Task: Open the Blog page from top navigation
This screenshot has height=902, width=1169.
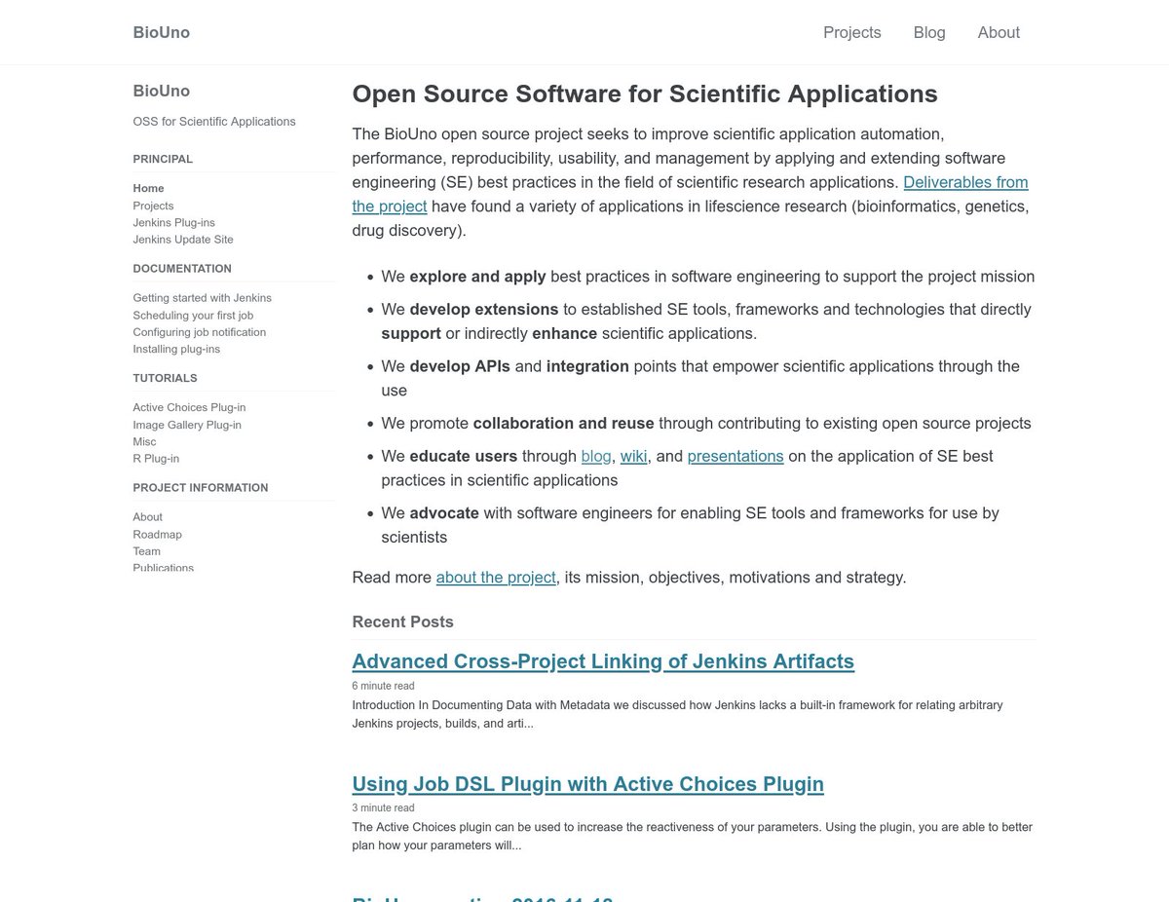Action: pos(929,32)
